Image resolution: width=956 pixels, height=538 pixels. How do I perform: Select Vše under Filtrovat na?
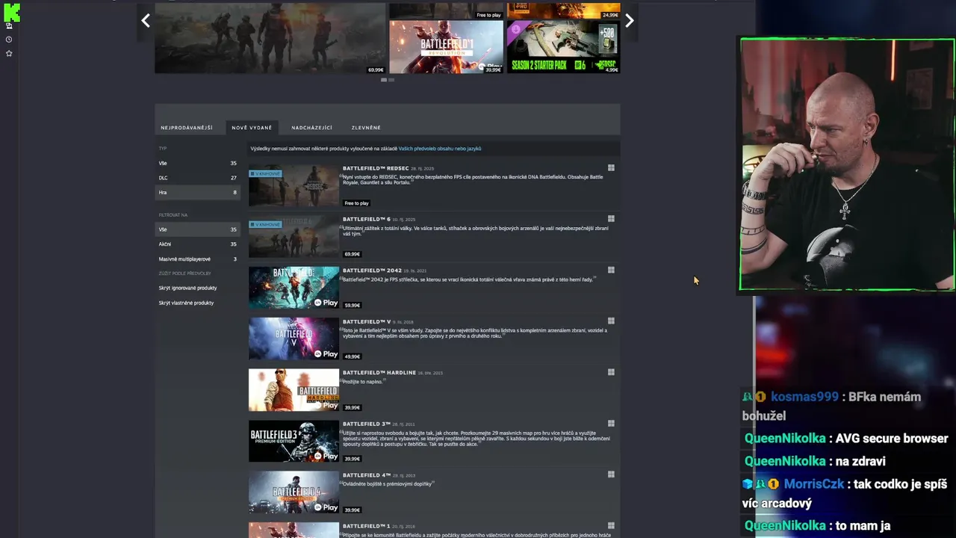(197, 229)
